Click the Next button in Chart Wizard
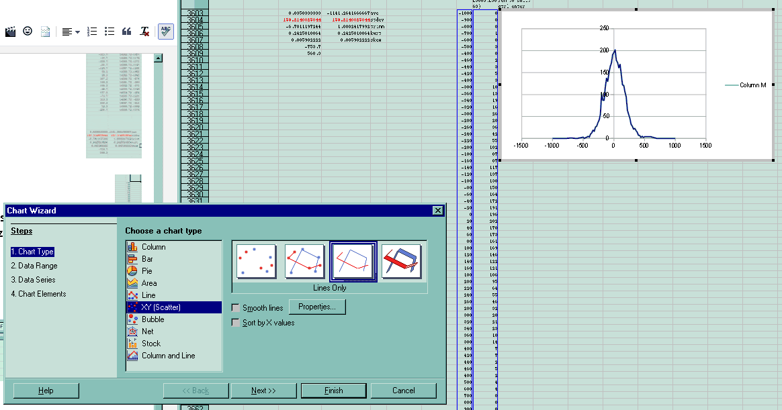Screen dimensions: 782x410 pyautogui.click(x=263, y=390)
